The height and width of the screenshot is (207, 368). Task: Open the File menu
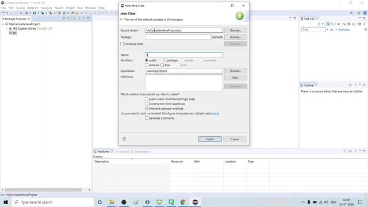pos(3,8)
